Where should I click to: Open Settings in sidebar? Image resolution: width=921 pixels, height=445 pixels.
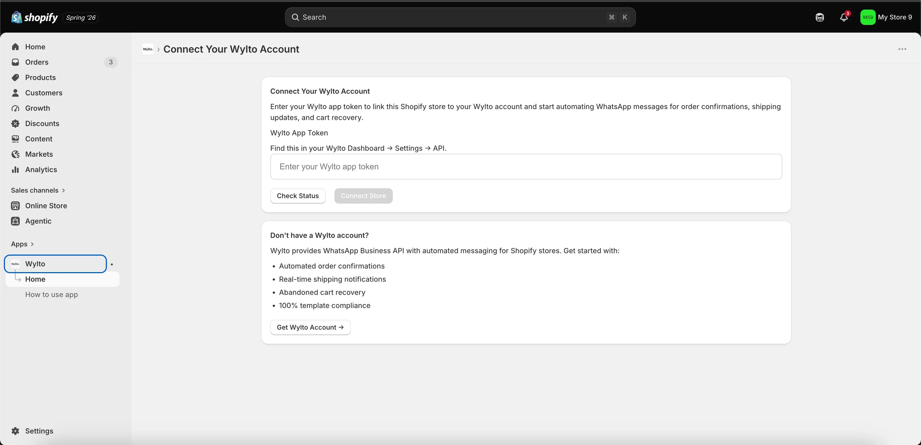[39, 431]
